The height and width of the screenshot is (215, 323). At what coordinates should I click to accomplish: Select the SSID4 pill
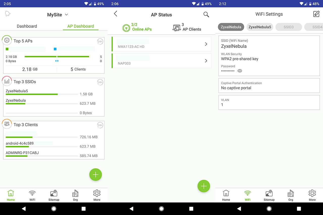(314, 27)
